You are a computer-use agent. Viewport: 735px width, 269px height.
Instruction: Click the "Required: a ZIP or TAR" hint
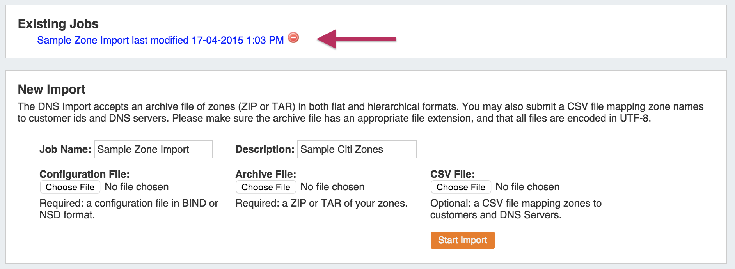321,203
